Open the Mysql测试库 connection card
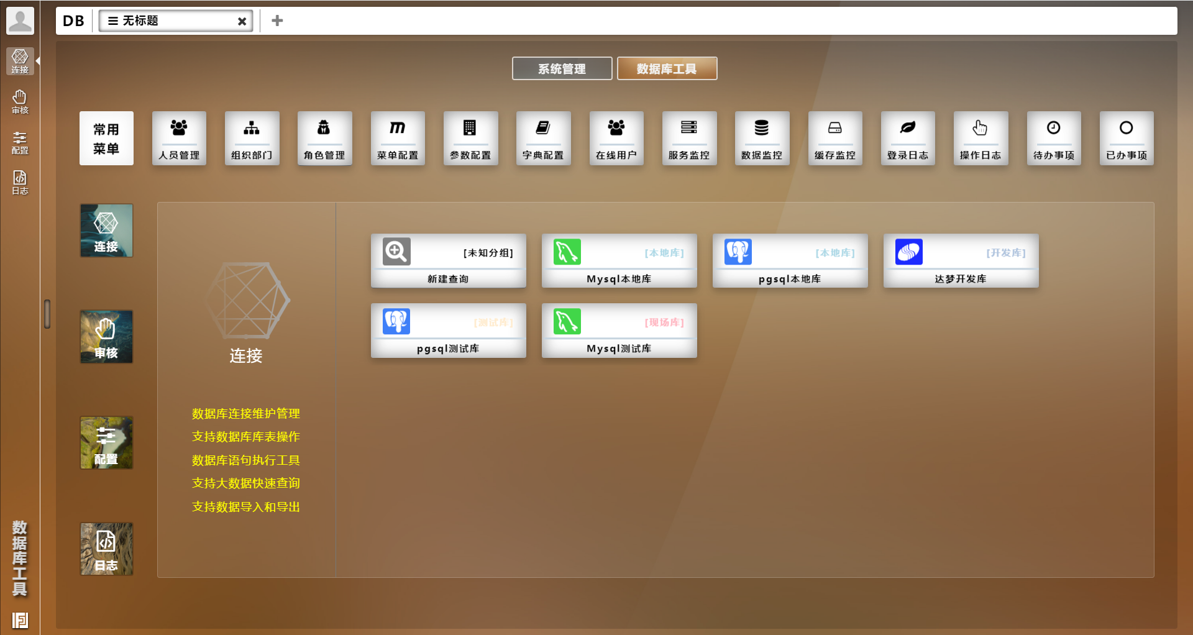The image size is (1193, 635). [619, 331]
